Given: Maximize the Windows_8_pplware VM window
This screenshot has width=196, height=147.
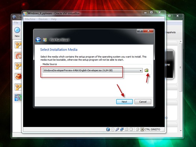Looking at the screenshot, I should click(x=151, y=12).
